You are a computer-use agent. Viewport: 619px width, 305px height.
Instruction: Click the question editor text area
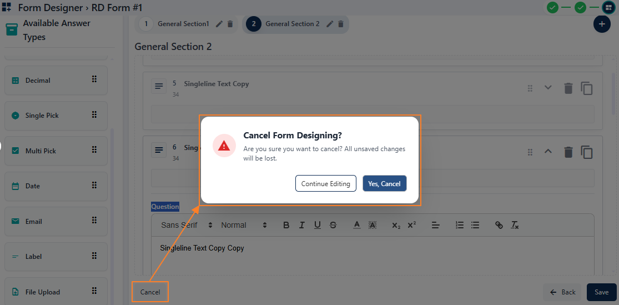[373, 255]
